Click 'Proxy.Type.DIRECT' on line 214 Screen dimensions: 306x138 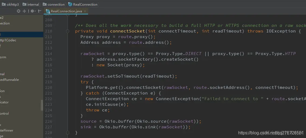coord(178,54)
